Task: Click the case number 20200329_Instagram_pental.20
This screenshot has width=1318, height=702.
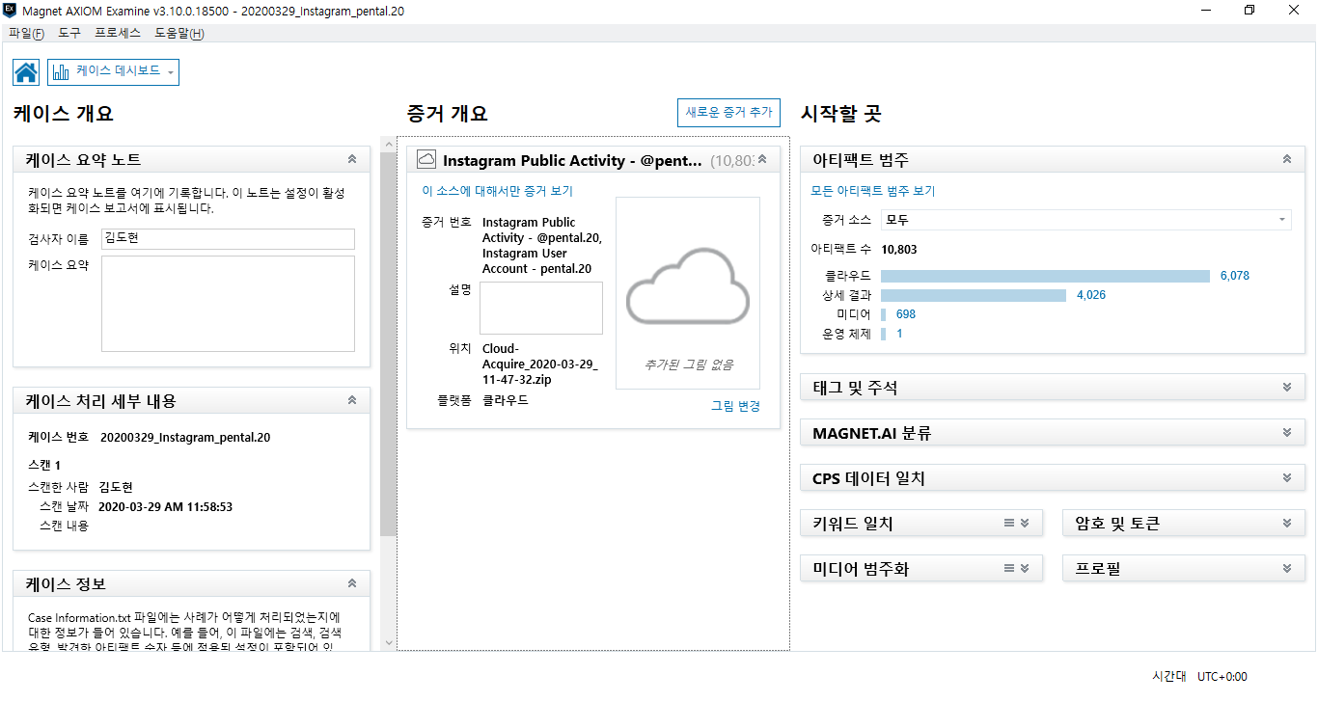Action: [x=185, y=438]
